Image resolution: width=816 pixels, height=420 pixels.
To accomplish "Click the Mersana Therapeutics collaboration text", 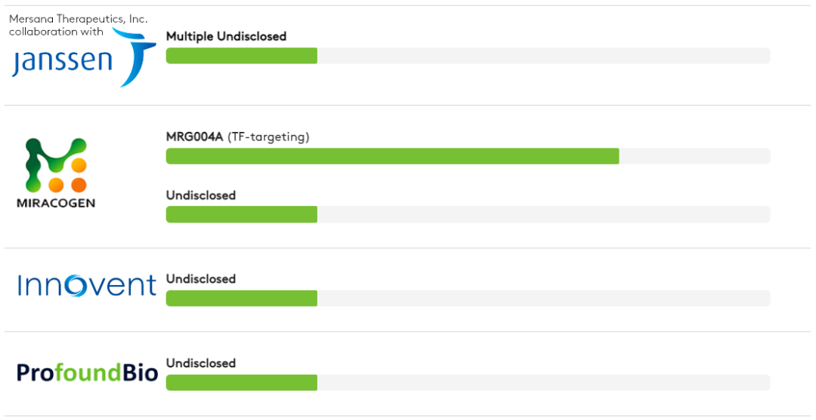I will [x=78, y=25].
